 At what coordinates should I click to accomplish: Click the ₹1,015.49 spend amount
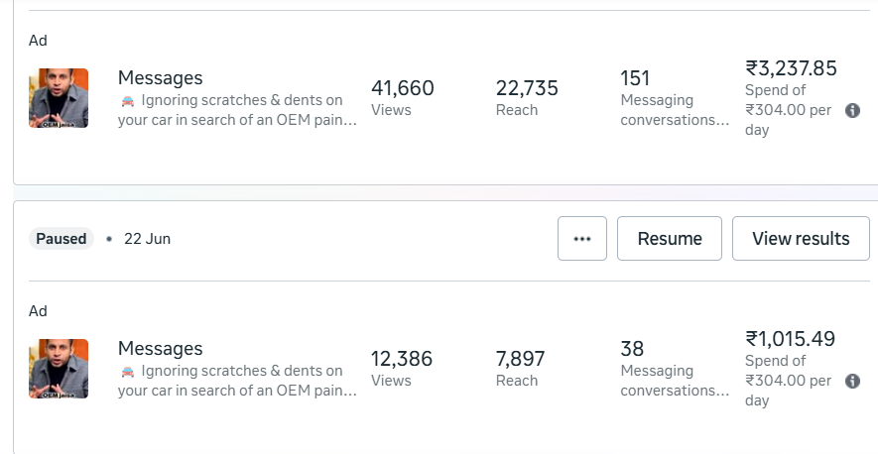(x=791, y=339)
